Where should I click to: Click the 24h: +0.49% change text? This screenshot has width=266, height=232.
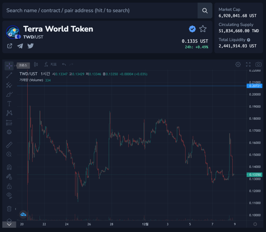[x=197, y=47]
